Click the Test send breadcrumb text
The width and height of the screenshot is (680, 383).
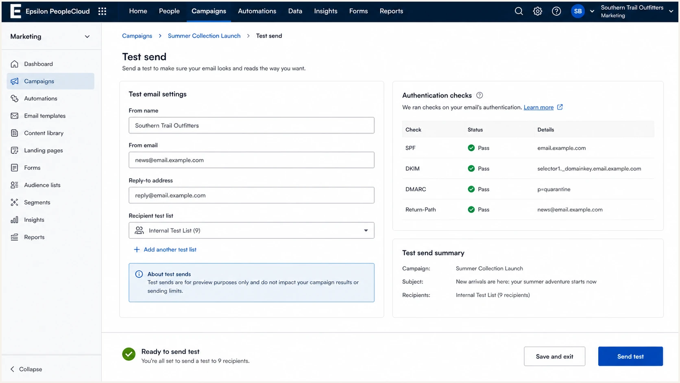click(269, 36)
